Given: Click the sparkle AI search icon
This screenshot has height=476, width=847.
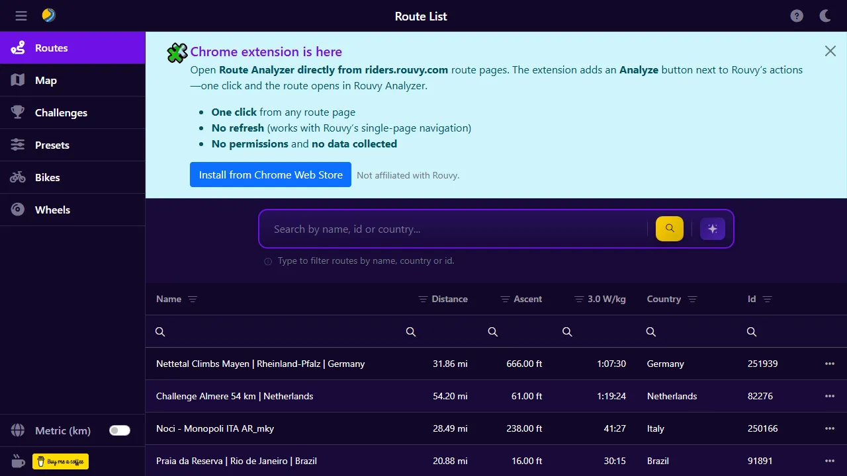Looking at the screenshot, I should [713, 228].
